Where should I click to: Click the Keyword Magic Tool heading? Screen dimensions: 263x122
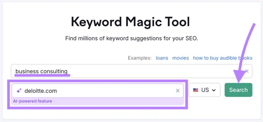click(x=130, y=22)
